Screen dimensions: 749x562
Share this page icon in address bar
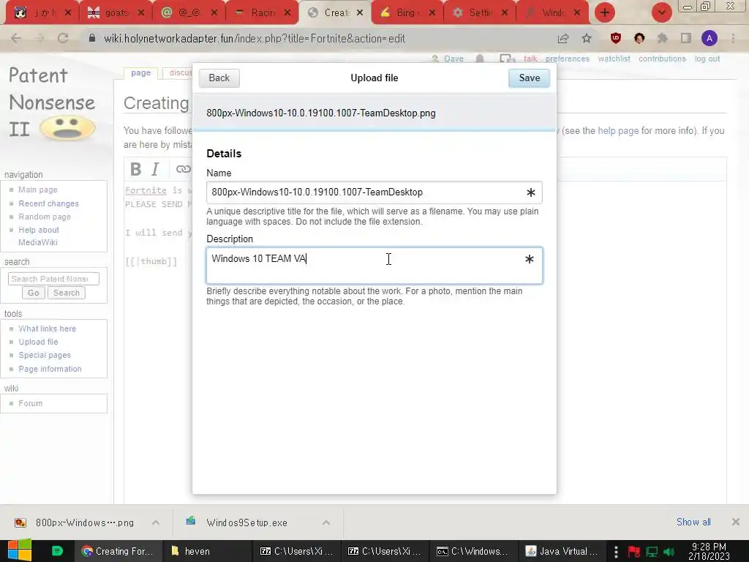coord(563,38)
